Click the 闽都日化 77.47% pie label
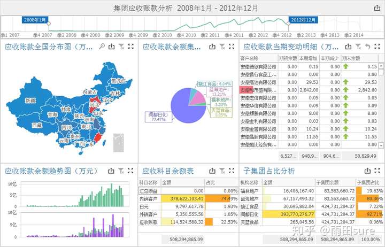385x247 pixels. point(158,117)
